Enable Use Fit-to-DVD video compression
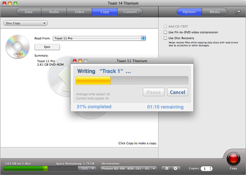 165,32
